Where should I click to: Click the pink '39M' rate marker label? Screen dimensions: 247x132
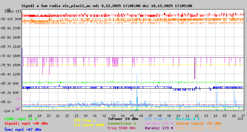point(18,99)
